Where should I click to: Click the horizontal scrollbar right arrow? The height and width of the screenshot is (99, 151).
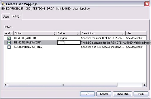coord(144,85)
